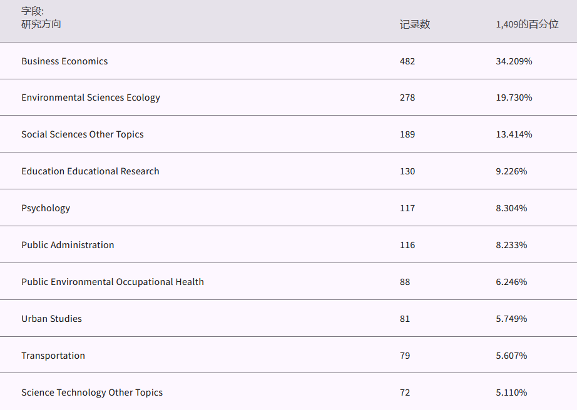Select the 189 record count cell

(407, 134)
